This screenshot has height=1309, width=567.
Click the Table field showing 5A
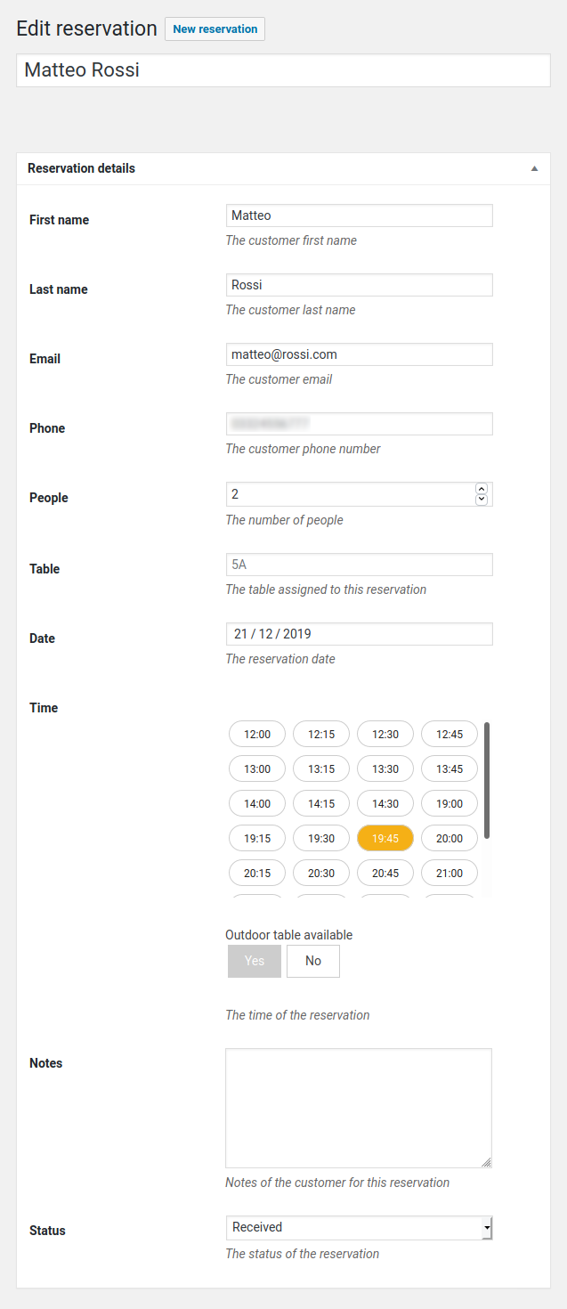tap(359, 565)
